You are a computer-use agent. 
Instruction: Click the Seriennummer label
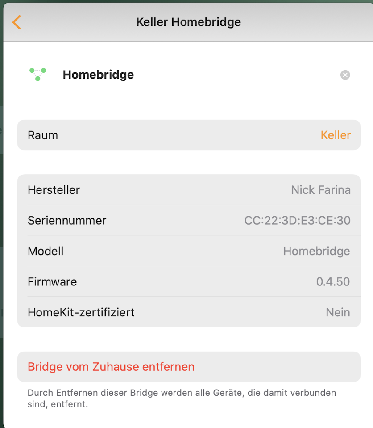pyautogui.click(x=67, y=220)
